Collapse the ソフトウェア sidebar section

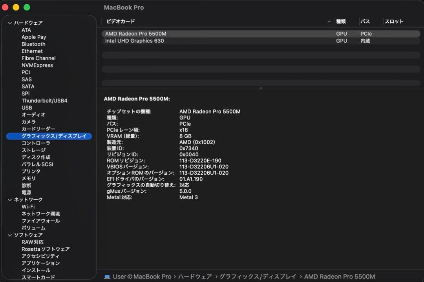pos(9,235)
